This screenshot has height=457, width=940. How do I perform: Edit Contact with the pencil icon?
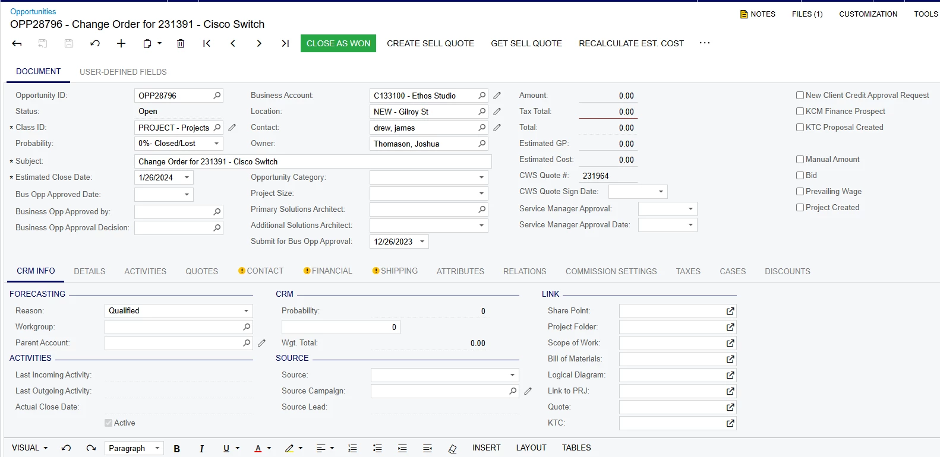coord(497,128)
